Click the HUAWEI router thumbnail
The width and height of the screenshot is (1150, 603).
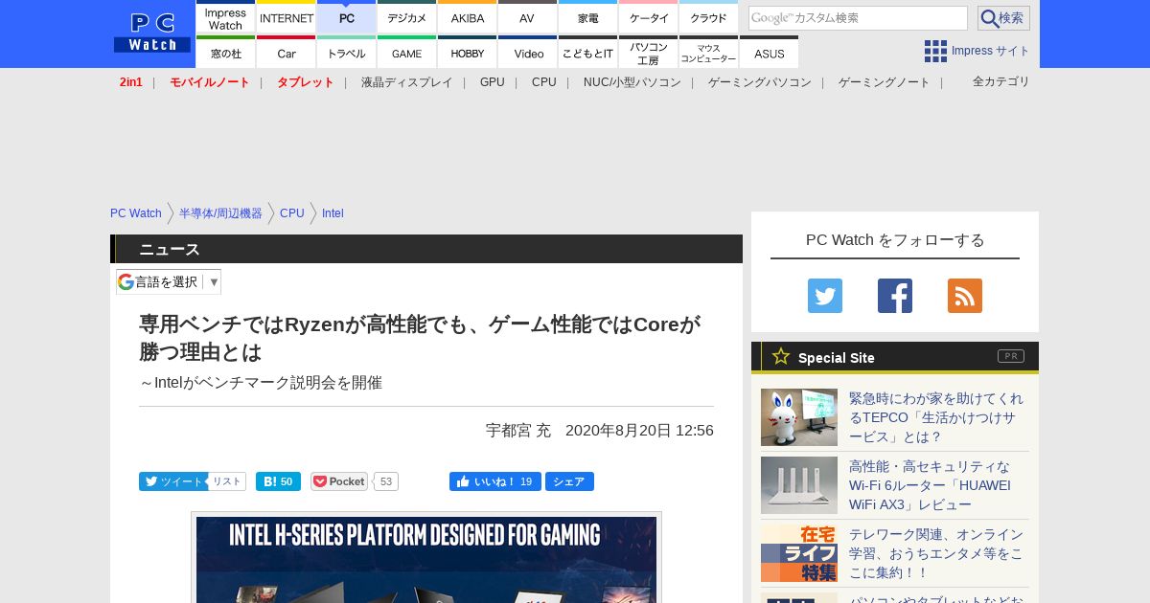[799, 485]
